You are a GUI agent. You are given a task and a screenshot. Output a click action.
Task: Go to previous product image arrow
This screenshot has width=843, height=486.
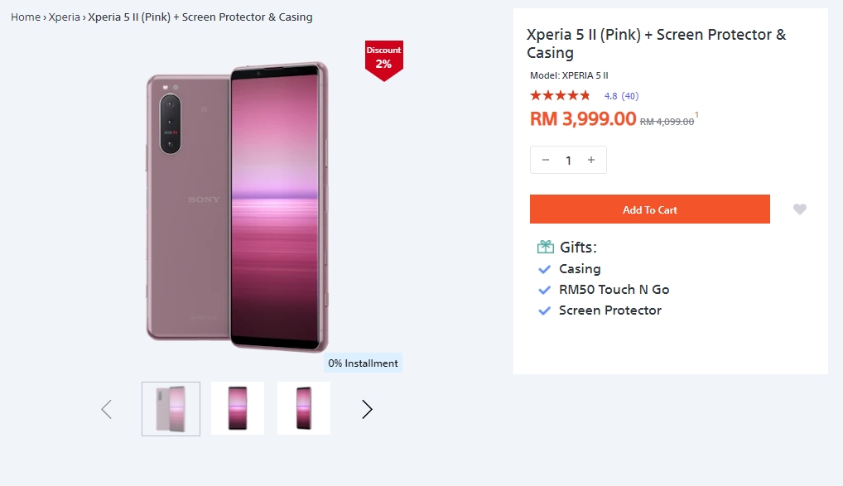point(106,409)
